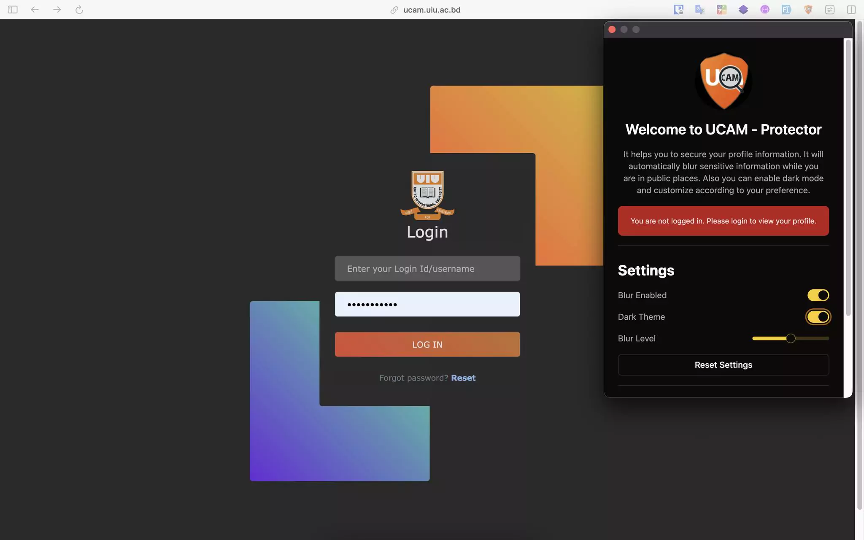Click the ucam.uiu.ac.bd address bar
The image size is (864, 540).
(x=431, y=9)
